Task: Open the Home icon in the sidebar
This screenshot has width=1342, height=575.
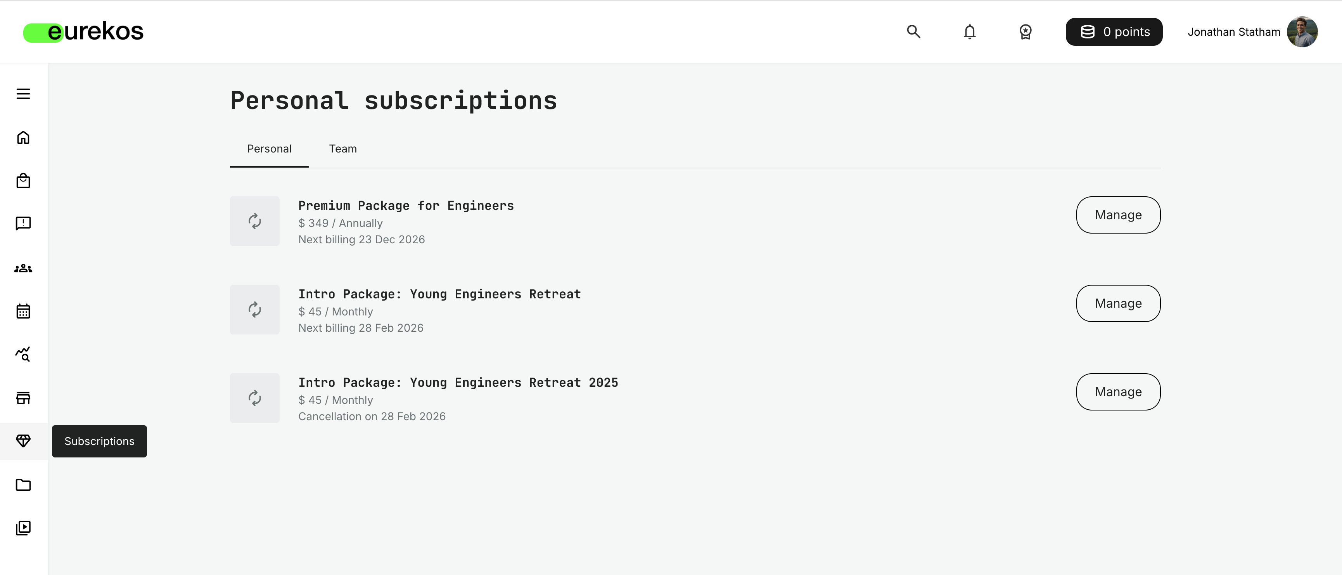Action: click(23, 138)
